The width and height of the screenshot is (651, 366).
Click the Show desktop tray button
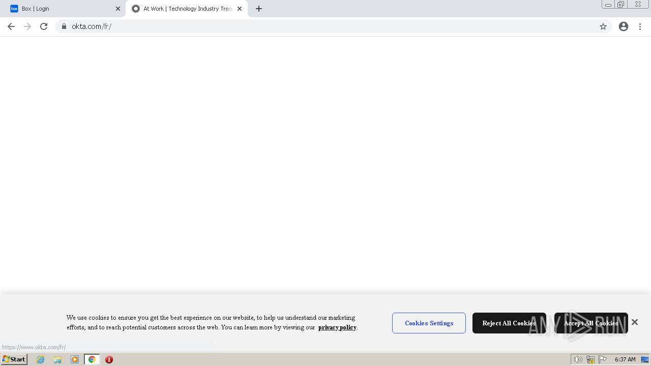[645, 359]
